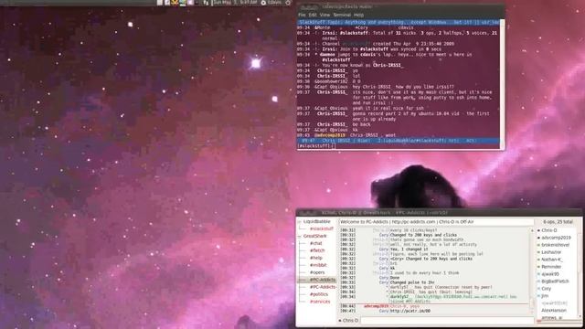Screen dimensions: 585x329
Task: Open the http://pcatr.im/00 link in chat
Action: click(x=410, y=311)
